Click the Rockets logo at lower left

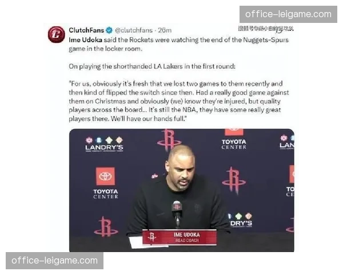click(x=106, y=226)
